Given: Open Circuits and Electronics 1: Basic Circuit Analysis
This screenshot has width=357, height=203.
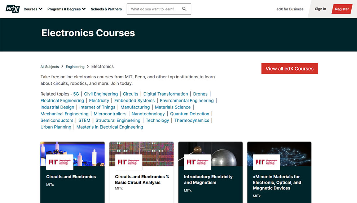Looking at the screenshot, I should 142,180.
